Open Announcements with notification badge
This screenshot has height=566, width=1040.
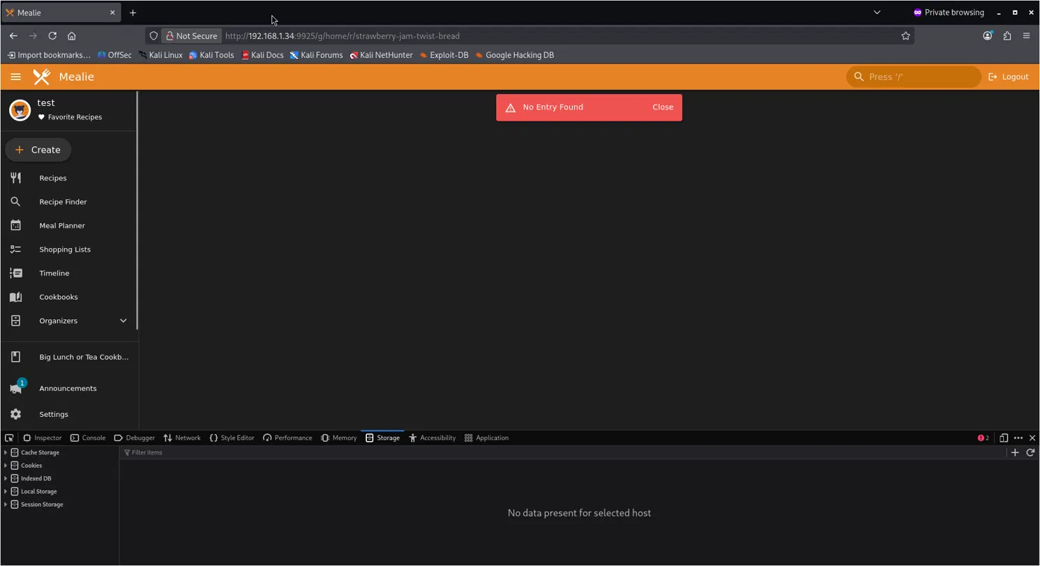(69, 388)
